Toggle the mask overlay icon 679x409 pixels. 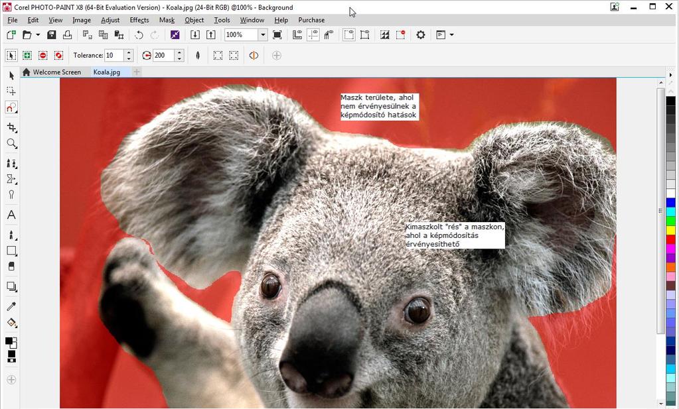point(329,34)
